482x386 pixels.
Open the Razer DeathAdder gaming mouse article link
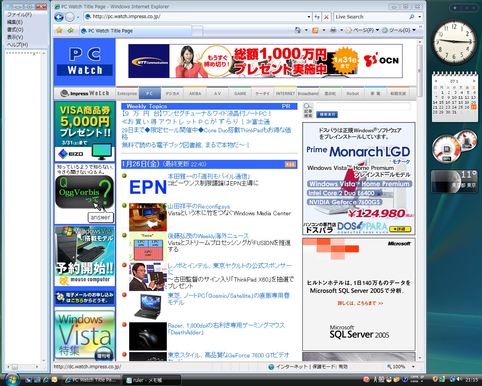click(x=226, y=325)
